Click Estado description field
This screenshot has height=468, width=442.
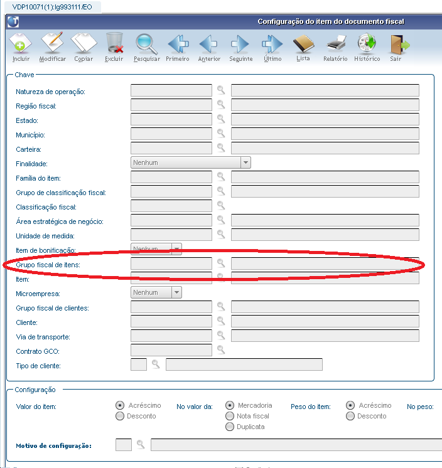click(325, 119)
